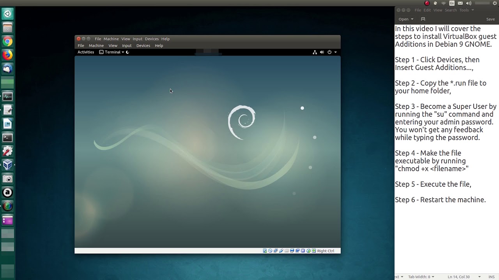Click the USB devices indicator in VirtualBox status bar
This screenshot has height=280, width=499.
click(281, 251)
